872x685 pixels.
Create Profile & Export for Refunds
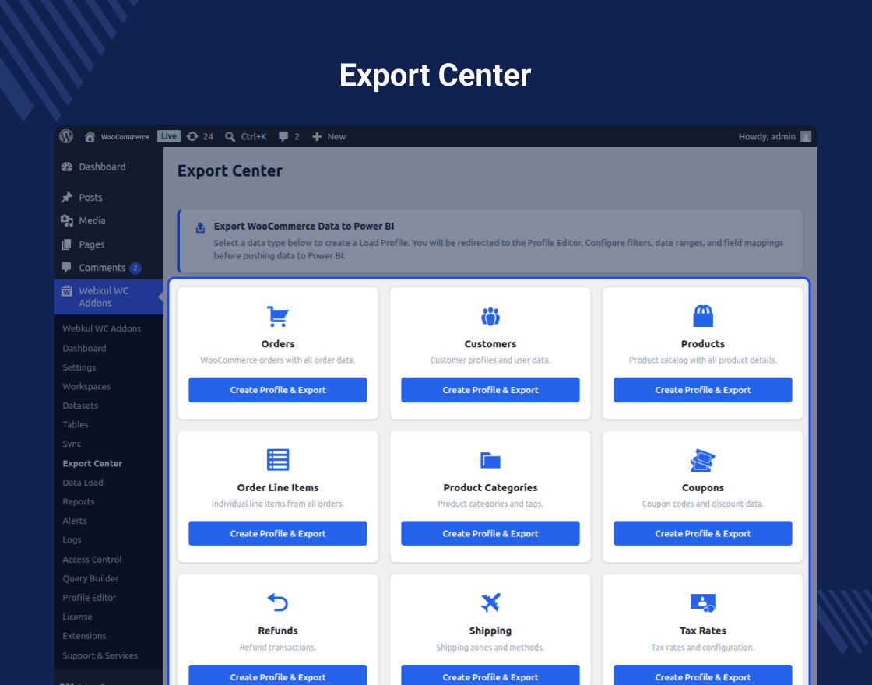[x=277, y=675]
